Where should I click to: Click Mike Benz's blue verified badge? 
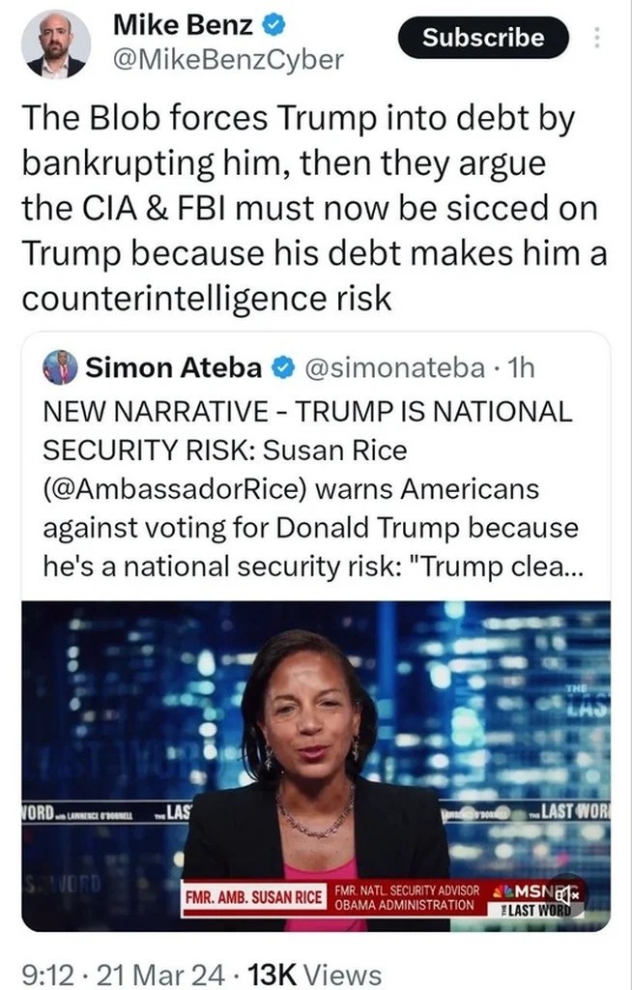click(x=273, y=24)
